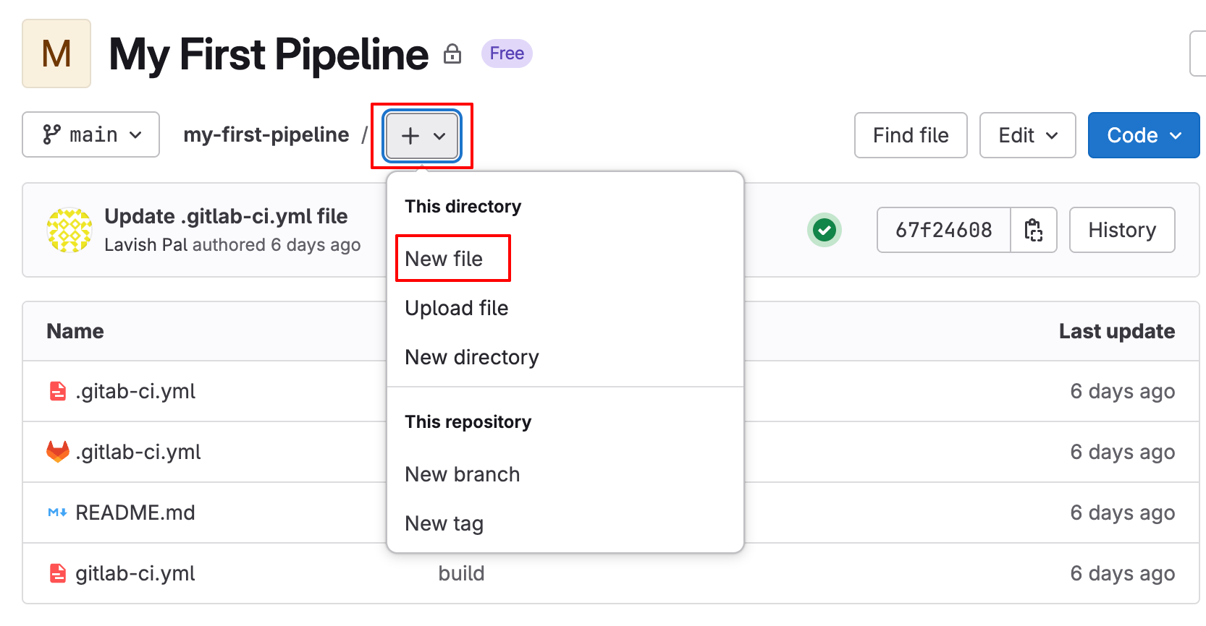Click Lavish Pal's commit author avatar
Screen dimensions: 1206x626
tap(69, 230)
